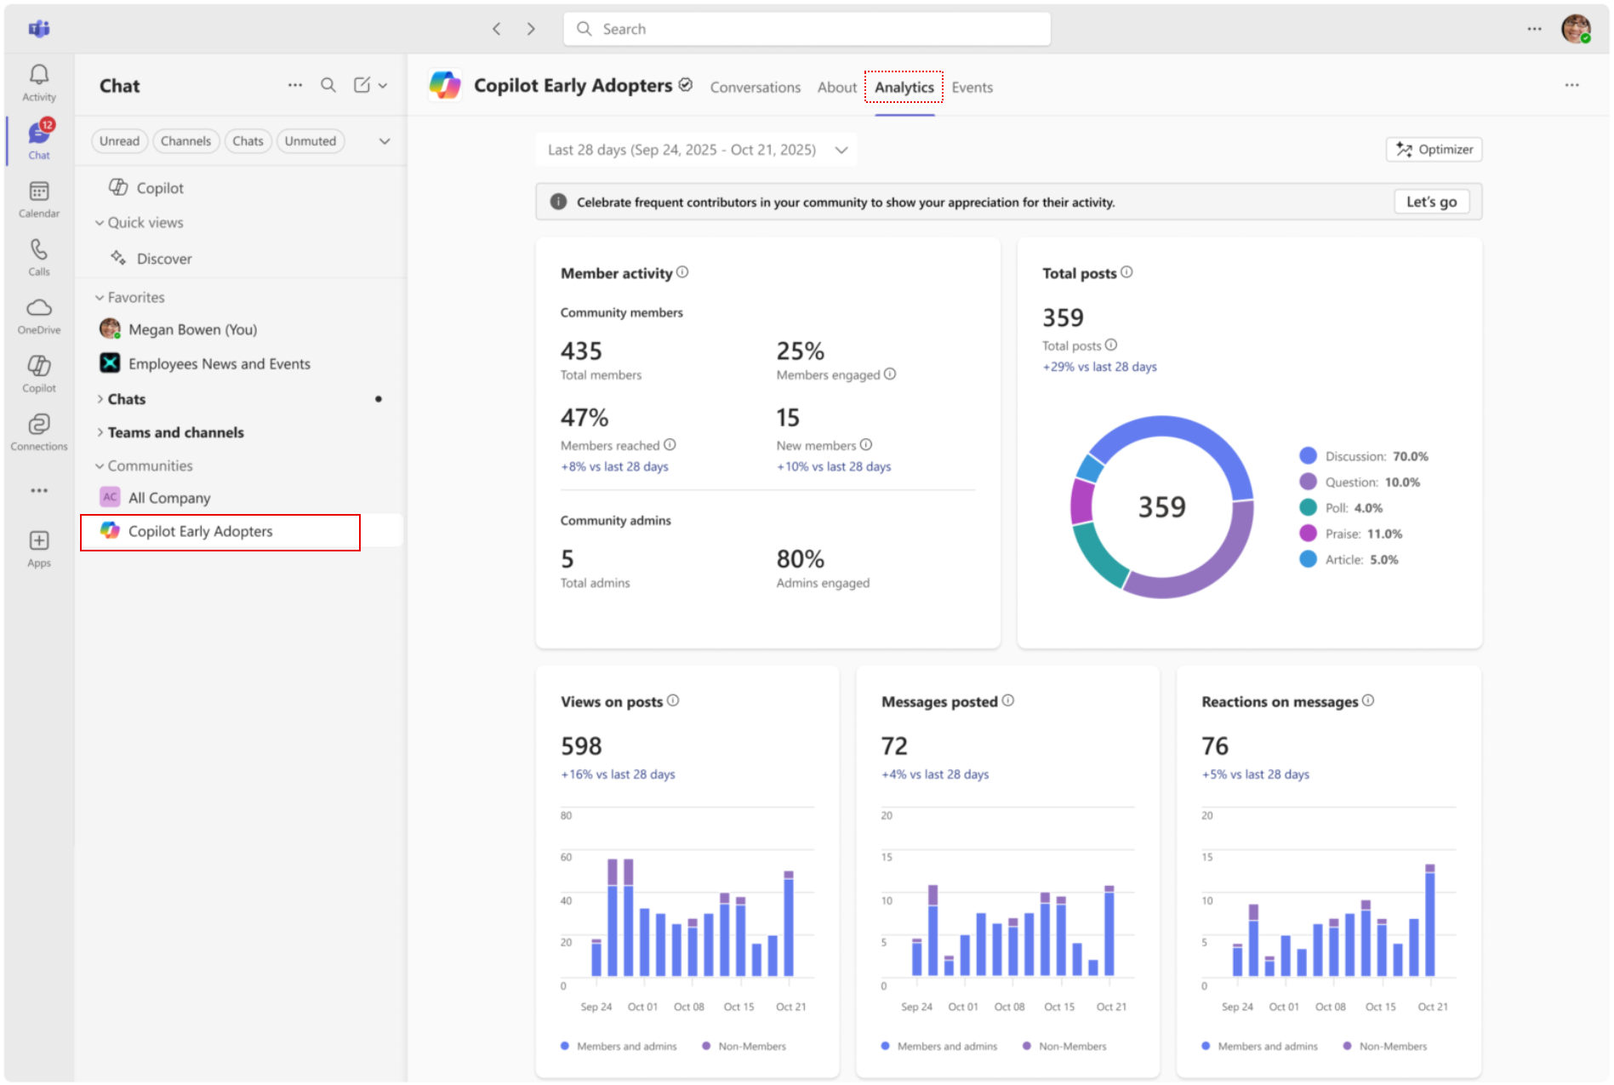Open the Activity feed
1614x1085 pixels.
(x=38, y=81)
